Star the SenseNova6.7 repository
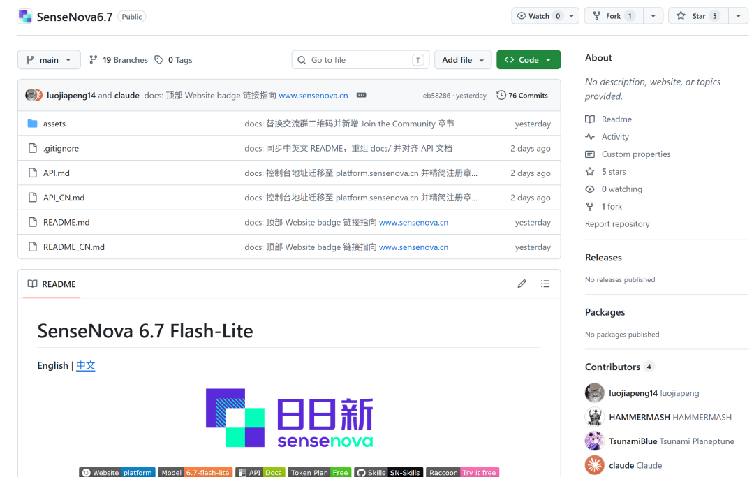Image resolution: width=754 pixels, height=477 pixels. [698, 16]
